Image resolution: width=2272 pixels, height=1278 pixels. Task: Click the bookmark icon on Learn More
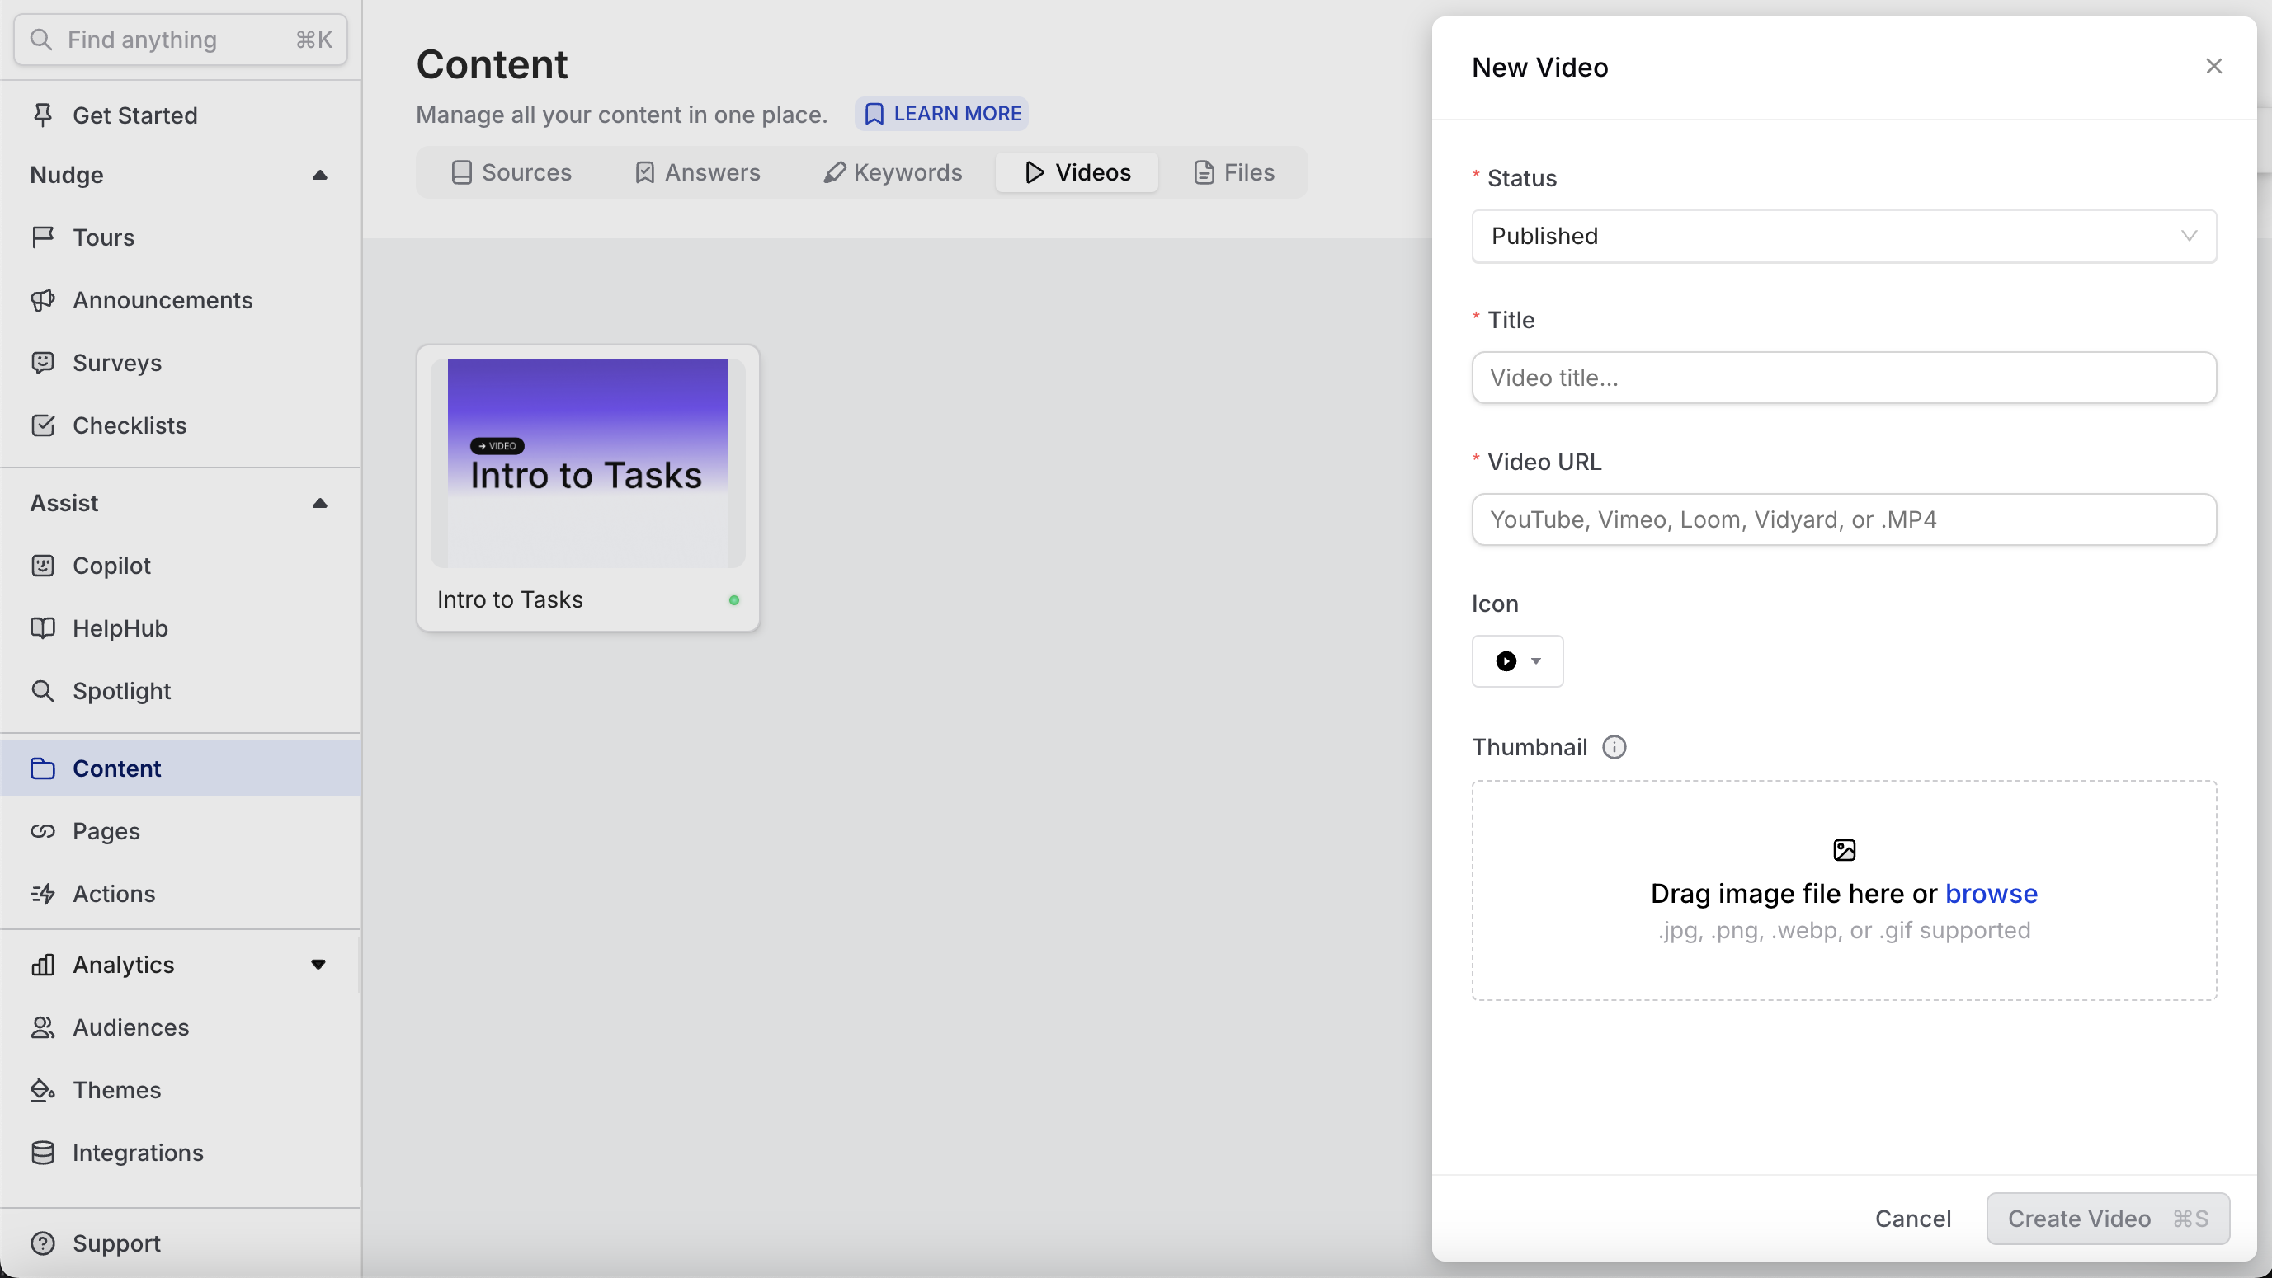[873, 114]
